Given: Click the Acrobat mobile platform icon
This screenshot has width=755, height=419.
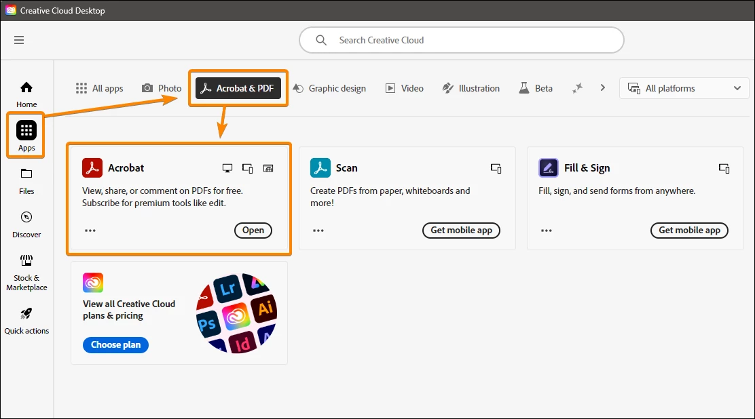Looking at the screenshot, I should pos(248,168).
